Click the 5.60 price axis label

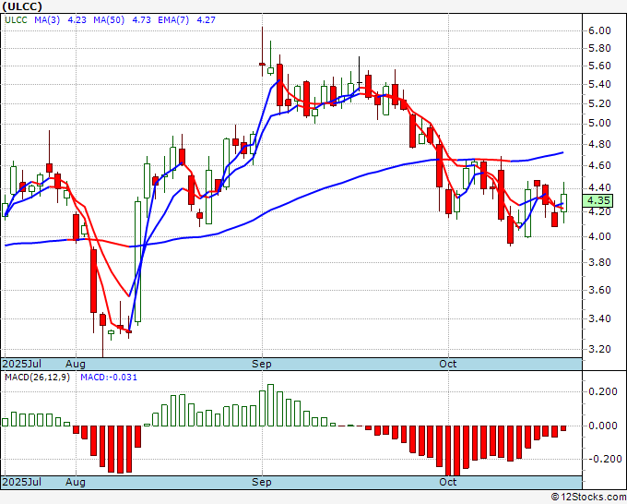tap(599, 66)
